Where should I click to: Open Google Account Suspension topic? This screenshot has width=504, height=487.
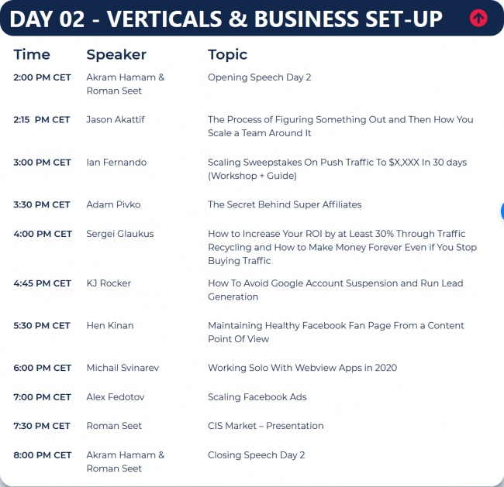click(x=336, y=290)
